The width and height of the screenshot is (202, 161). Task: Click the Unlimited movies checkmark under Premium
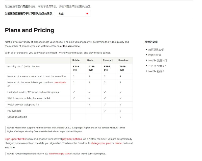click(x=120, y=92)
